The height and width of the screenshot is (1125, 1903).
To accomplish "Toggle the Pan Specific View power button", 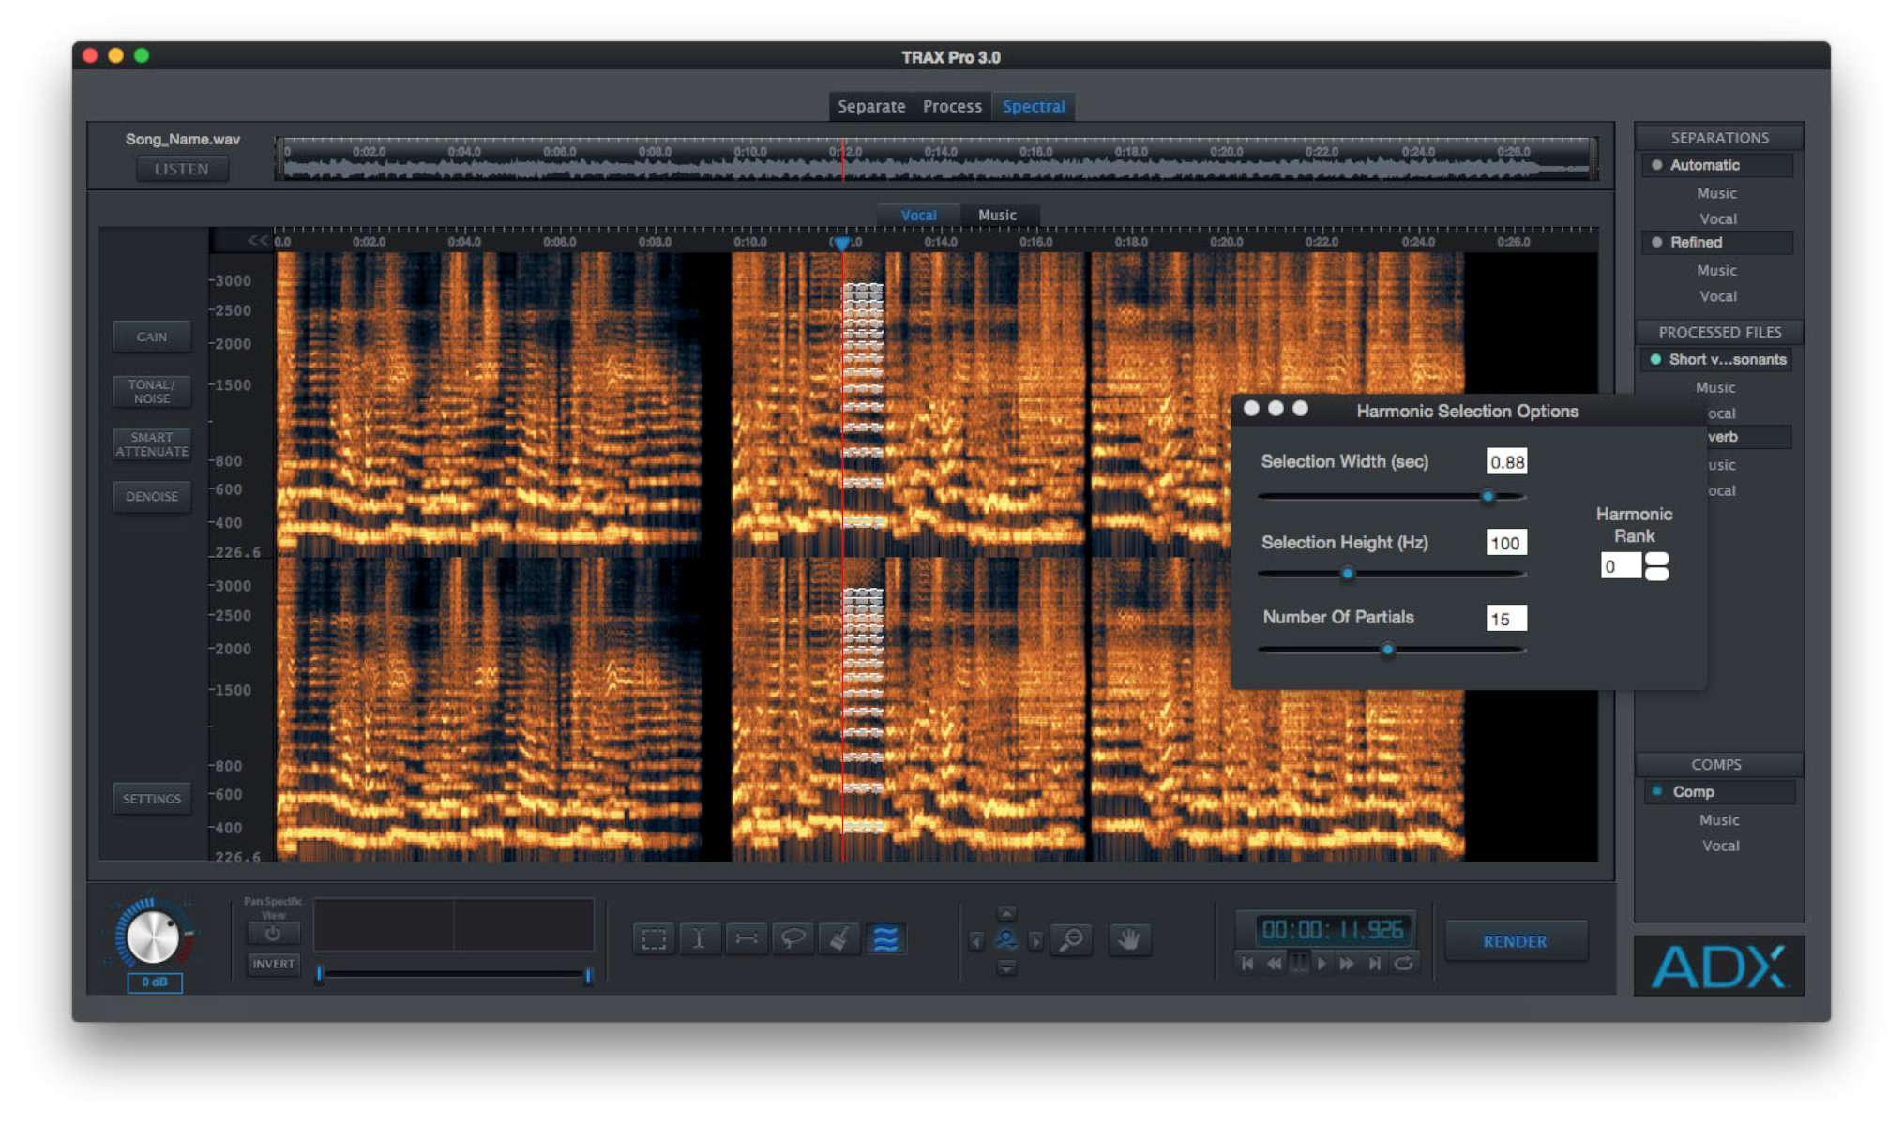I will 273,933.
